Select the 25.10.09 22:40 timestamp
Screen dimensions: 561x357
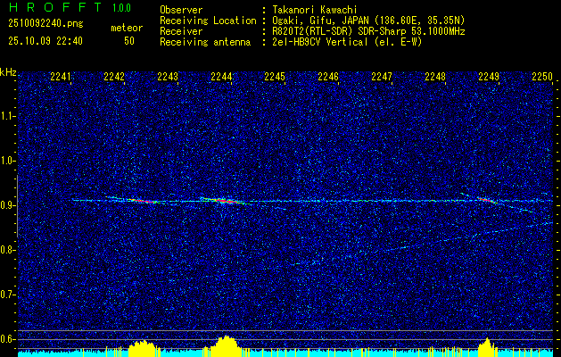point(45,41)
